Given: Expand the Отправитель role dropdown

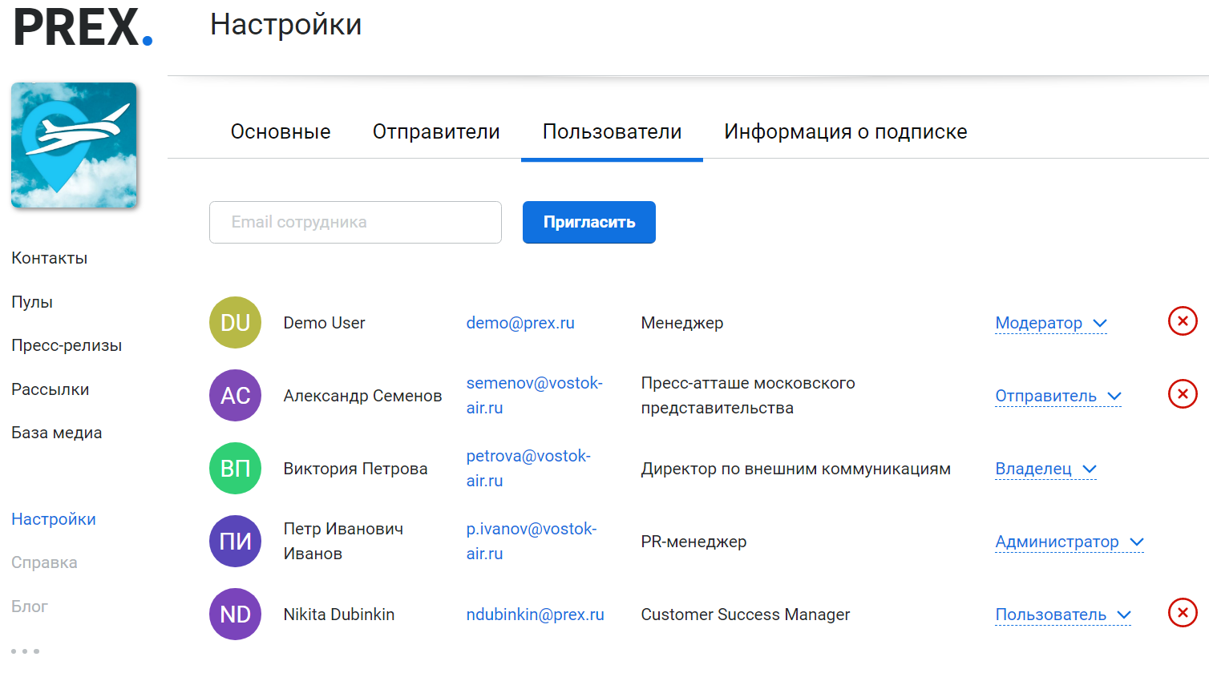Looking at the screenshot, I should [1057, 396].
